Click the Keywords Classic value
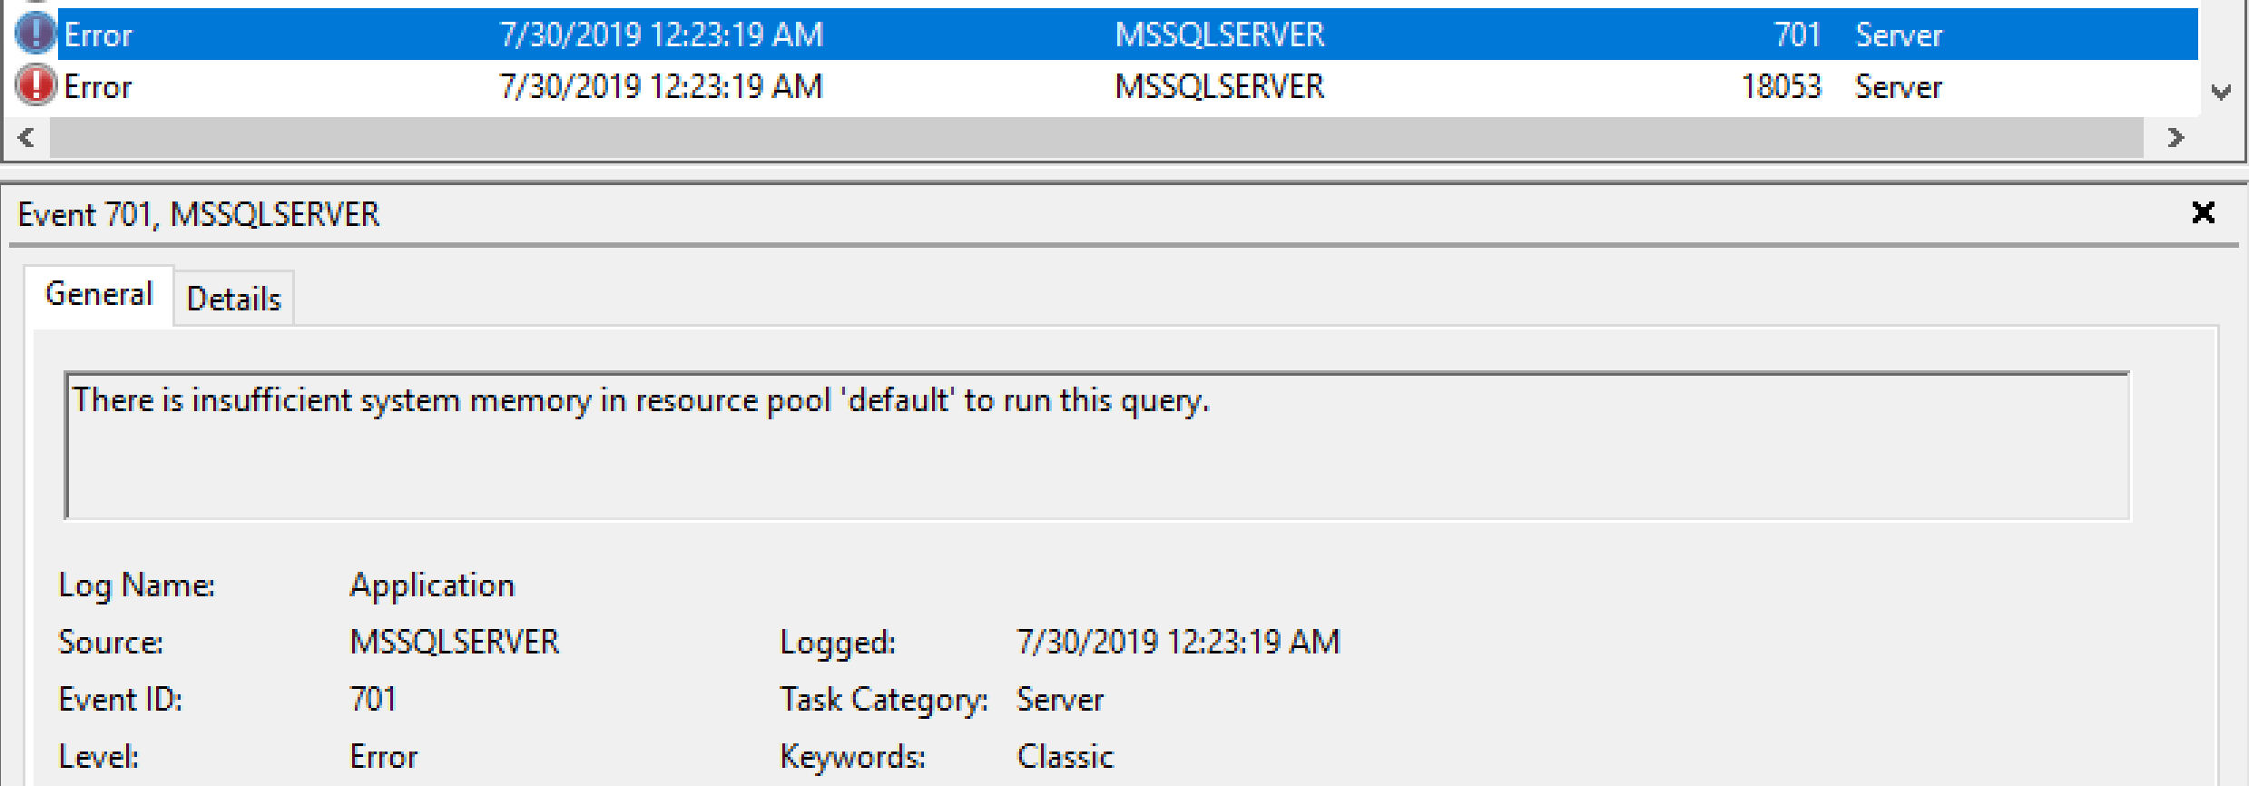 coord(1065,756)
